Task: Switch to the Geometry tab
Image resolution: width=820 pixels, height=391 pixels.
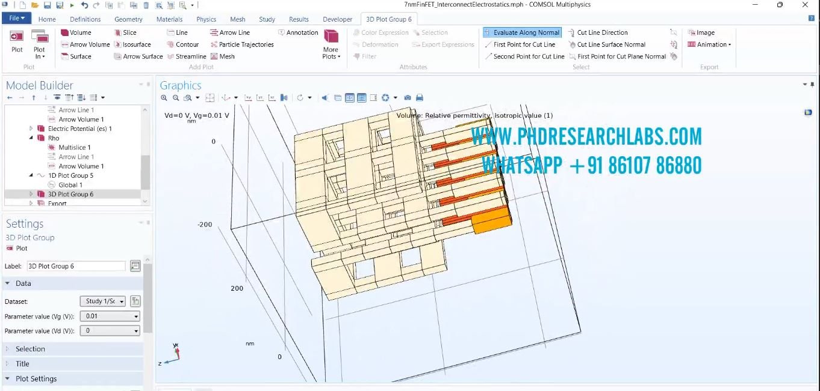Action: coord(128,19)
